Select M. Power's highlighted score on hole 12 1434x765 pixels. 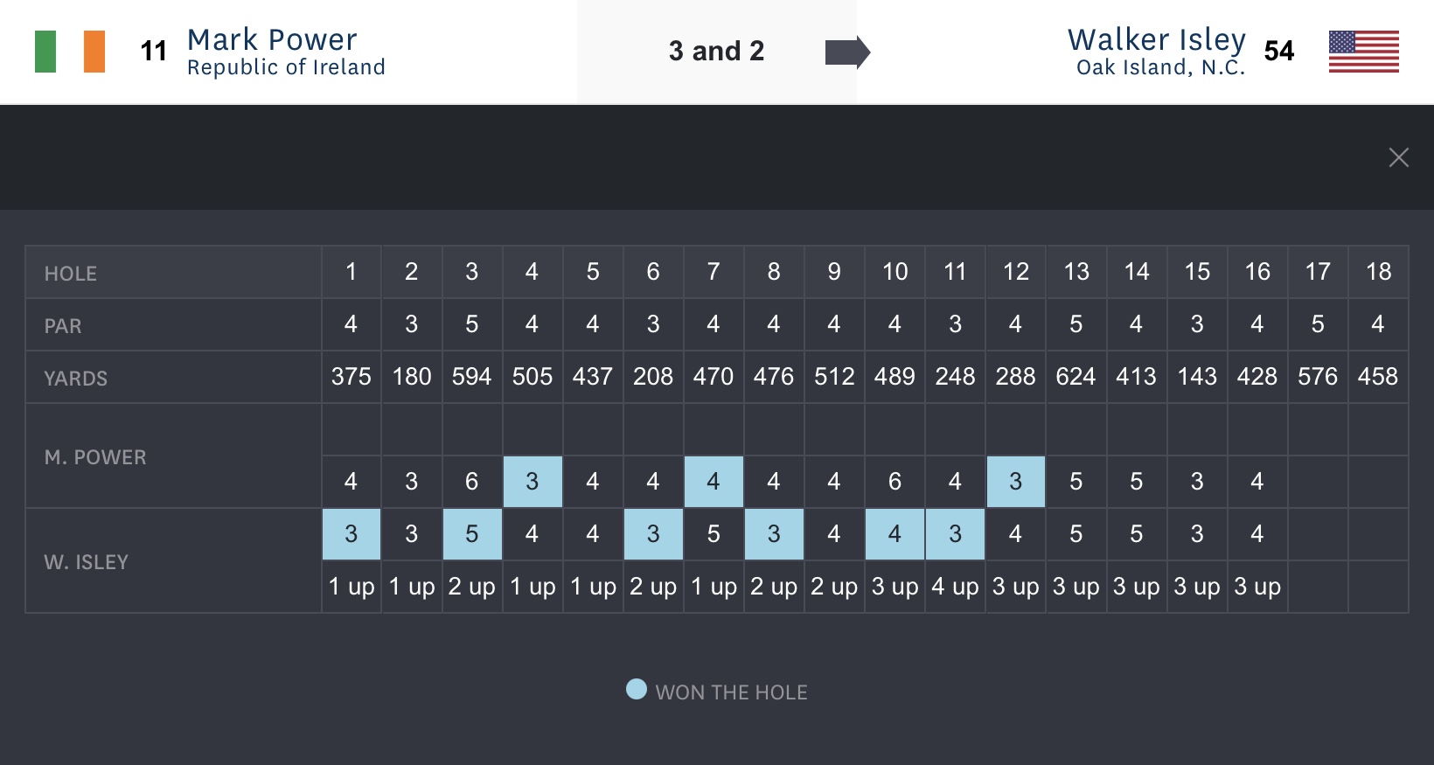pyautogui.click(x=1015, y=482)
